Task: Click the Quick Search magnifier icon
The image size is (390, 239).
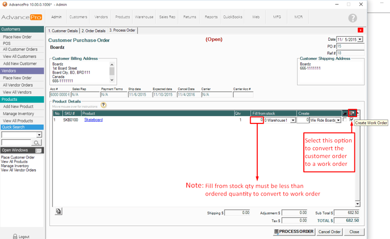Action: click(37, 142)
